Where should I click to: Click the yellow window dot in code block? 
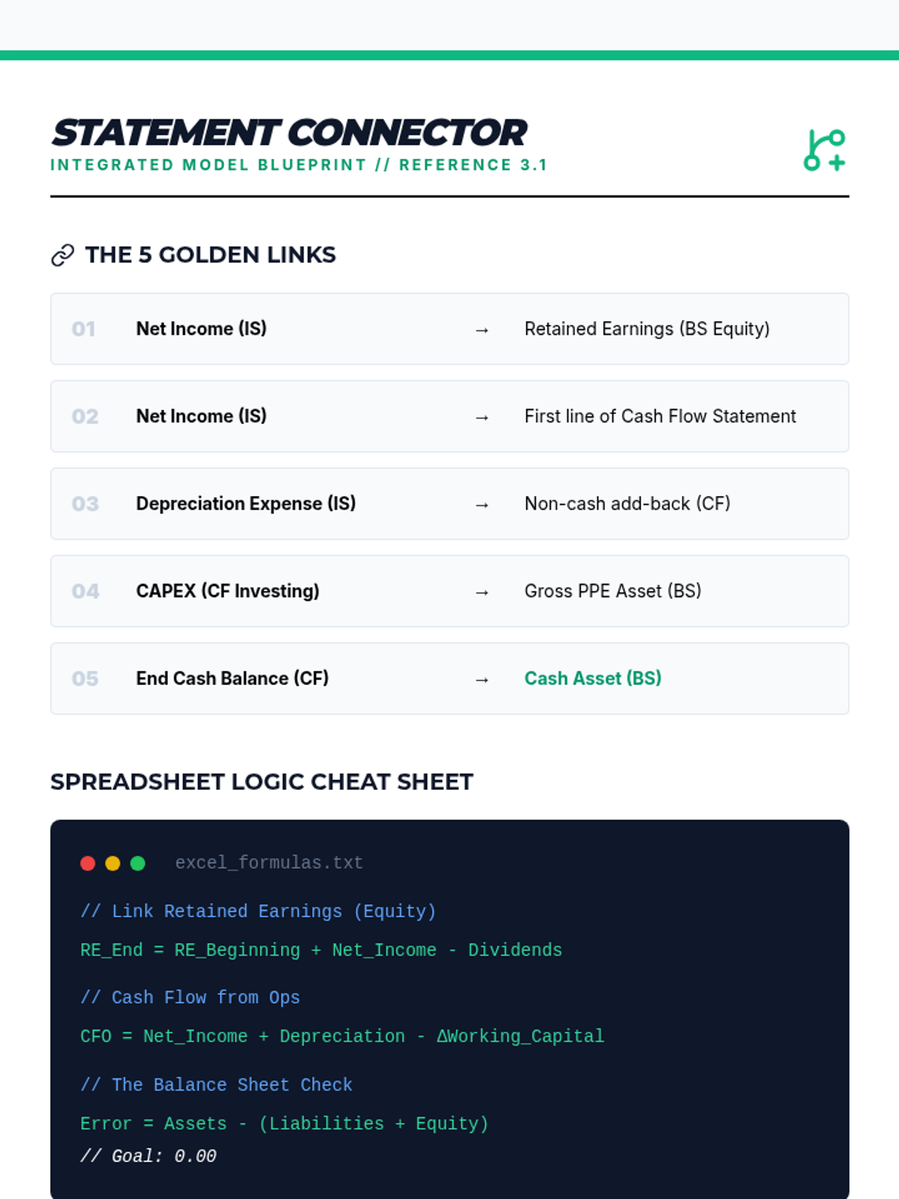pos(112,863)
